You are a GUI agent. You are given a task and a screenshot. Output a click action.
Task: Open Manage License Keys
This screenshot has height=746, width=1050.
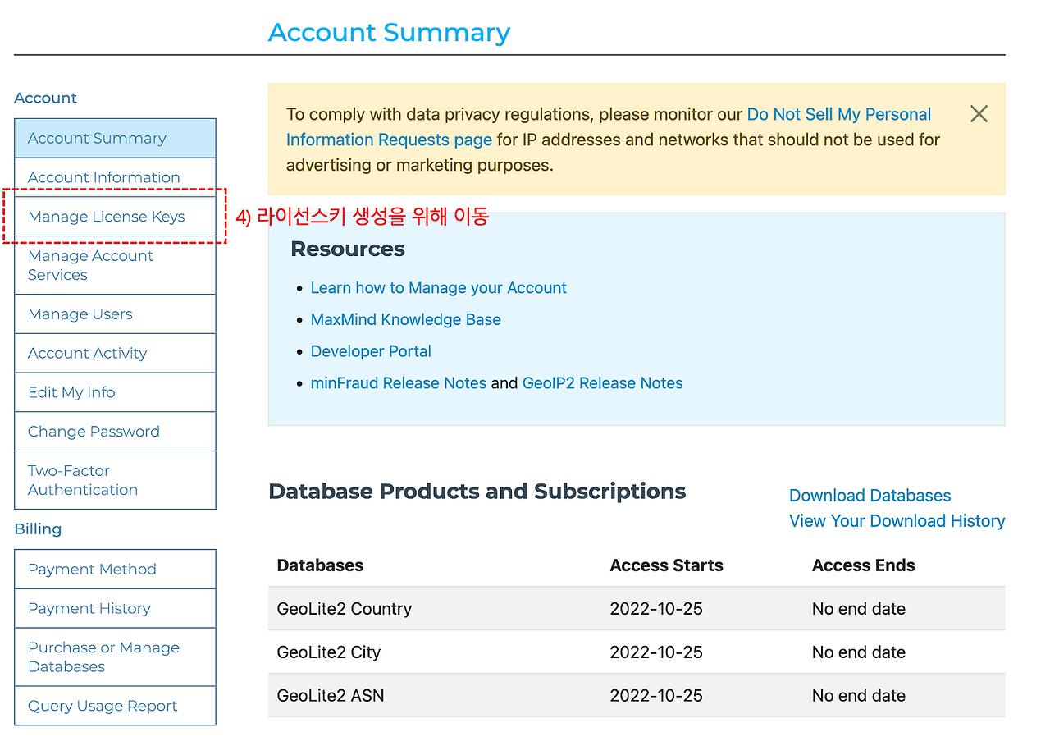pyautogui.click(x=107, y=217)
